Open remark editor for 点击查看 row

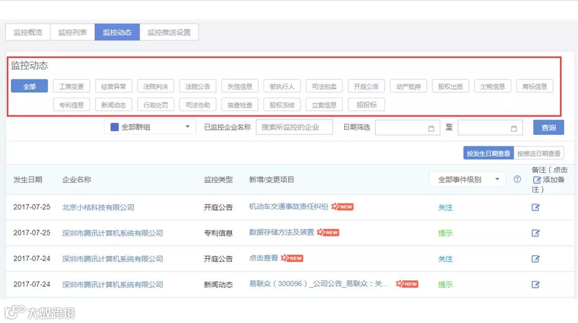click(535, 259)
